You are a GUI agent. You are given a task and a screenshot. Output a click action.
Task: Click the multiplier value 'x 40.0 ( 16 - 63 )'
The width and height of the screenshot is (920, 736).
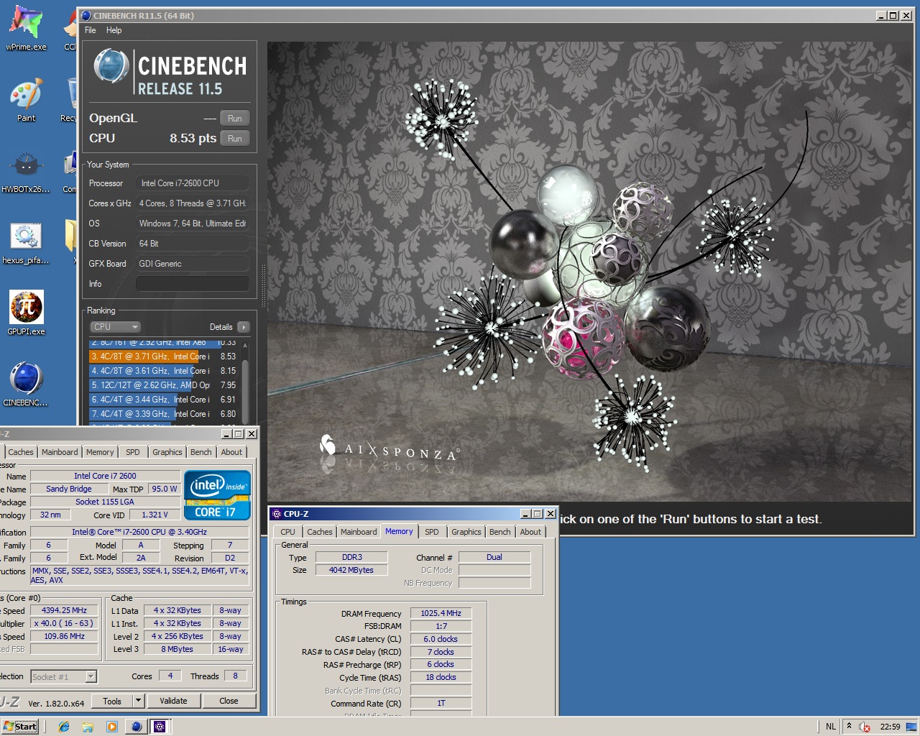point(64,624)
